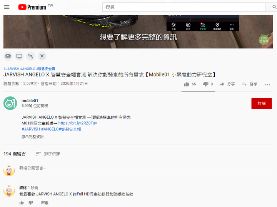Screen dimensions: 277x207
Task: Open commenter name 酒桃
Action: 23,188
